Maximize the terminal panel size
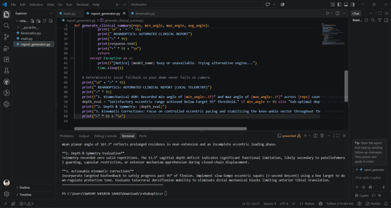The width and height of the screenshot is (391, 208). click(337, 136)
